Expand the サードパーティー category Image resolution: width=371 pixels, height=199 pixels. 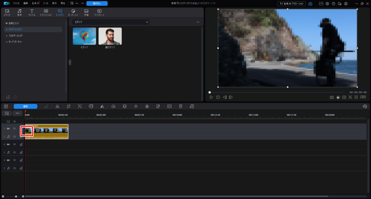(x=15, y=42)
